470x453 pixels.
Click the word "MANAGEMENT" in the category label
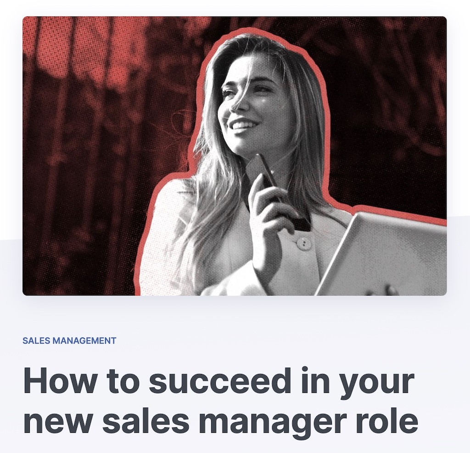pyautogui.click(x=85, y=341)
